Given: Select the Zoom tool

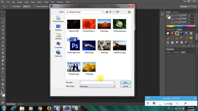Looking at the screenshot, I should 3,88.
